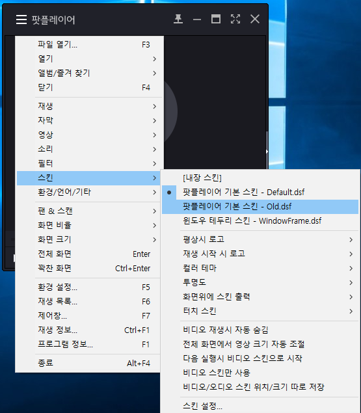The width and height of the screenshot is (361, 413).
Task: Select the Default.dsf skin radio option
Action: pyautogui.click(x=260, y=193)
